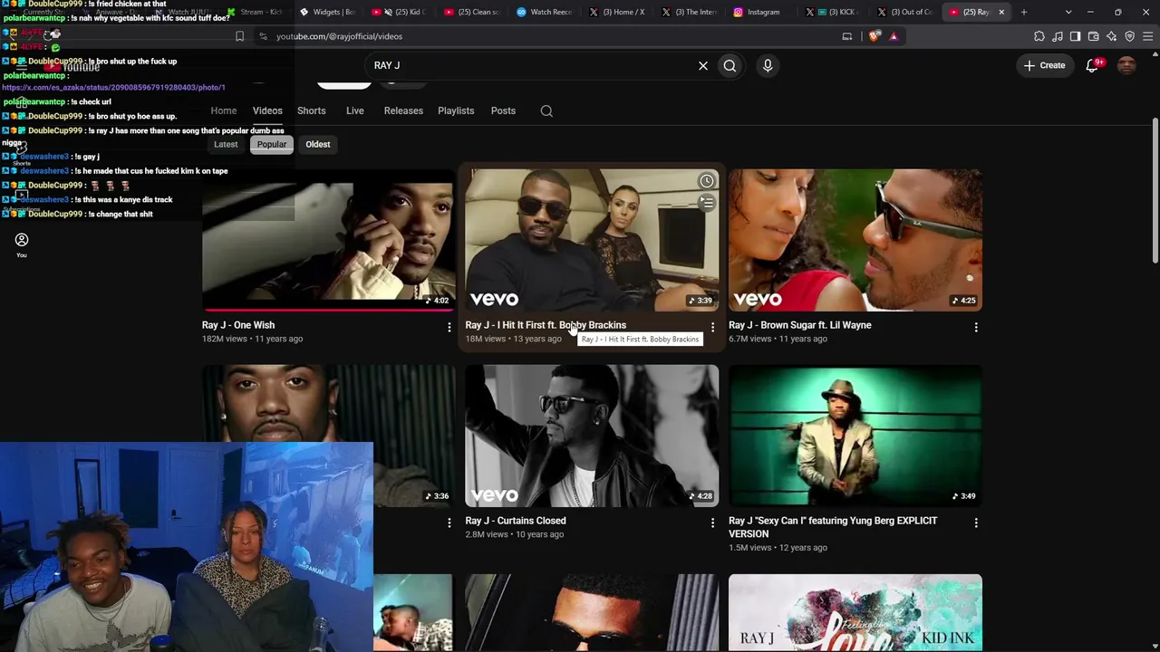Search within the channel using magnifier icon
The width and height of the screenshot is (1160, 652).
coord(546,110)
